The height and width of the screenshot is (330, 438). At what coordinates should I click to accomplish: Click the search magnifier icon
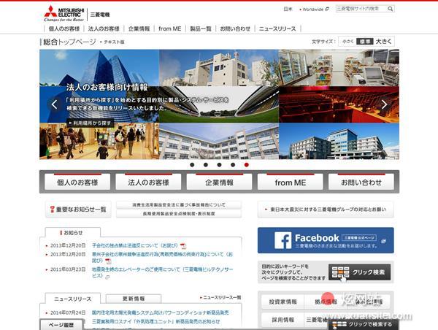tap(391, 9)
